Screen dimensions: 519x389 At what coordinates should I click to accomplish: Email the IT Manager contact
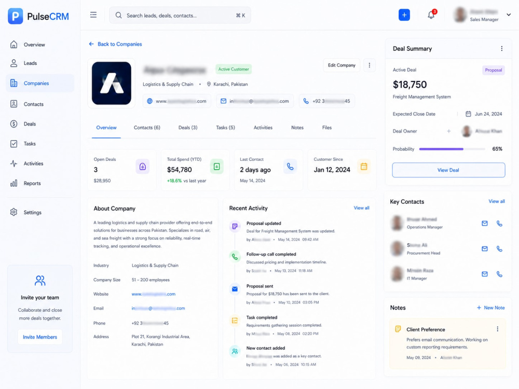pyautogui.click(x=484, y=274)
